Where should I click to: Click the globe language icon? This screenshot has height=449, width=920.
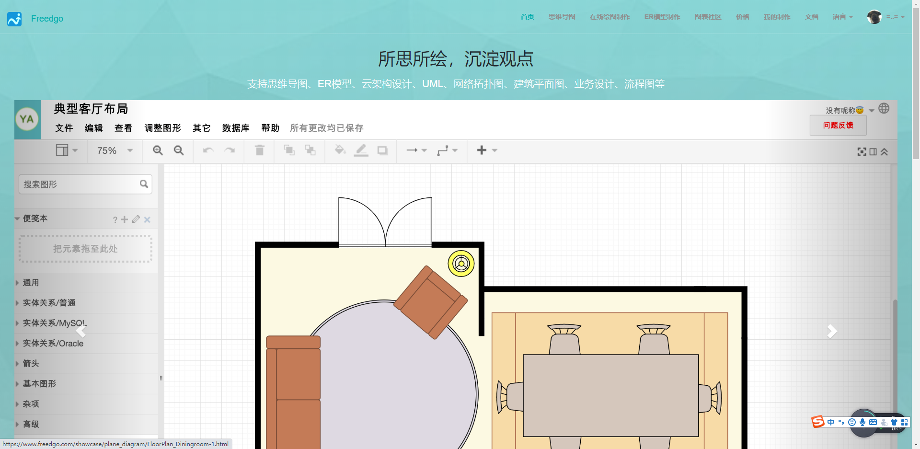[x=884, y=109]
